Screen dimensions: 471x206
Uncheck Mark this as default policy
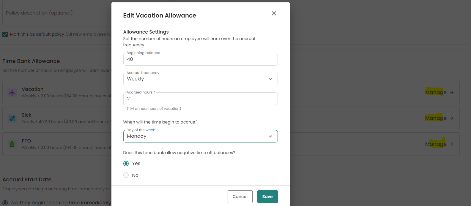pyautogui.click(x=5, y=34)
